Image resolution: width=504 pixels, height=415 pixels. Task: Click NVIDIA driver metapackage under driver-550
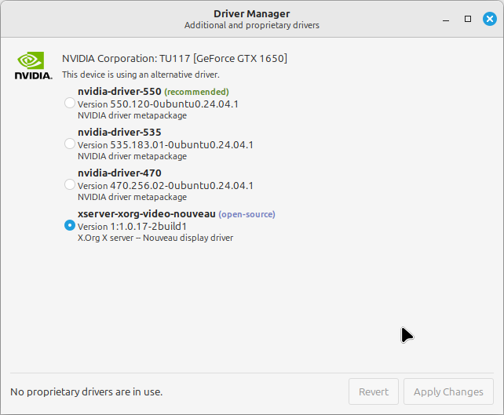[132, 115]
